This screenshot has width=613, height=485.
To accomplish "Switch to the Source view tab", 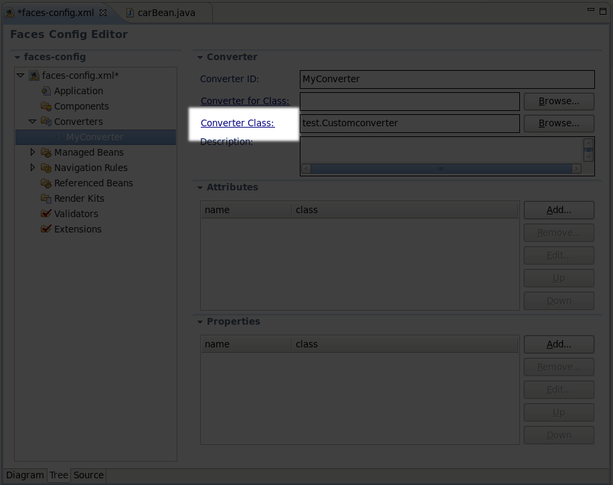I will [88, 475].
